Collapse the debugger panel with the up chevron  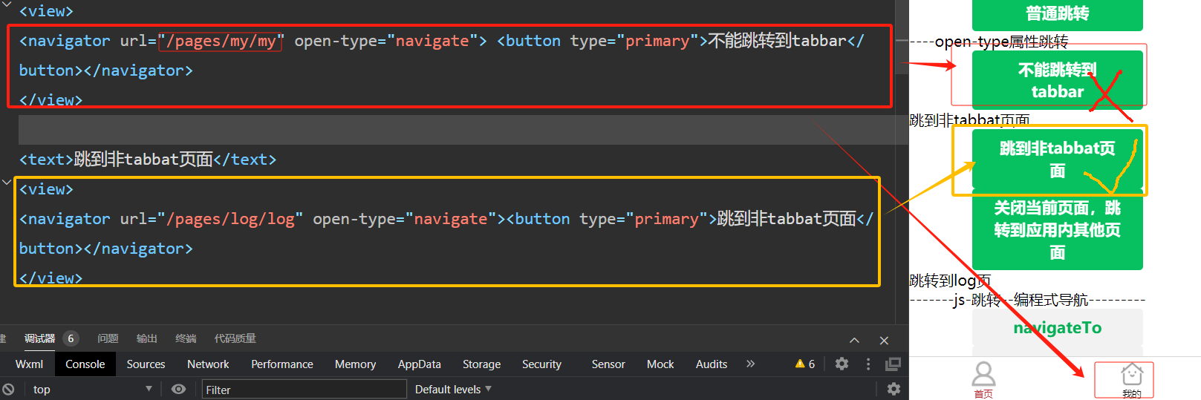854,340
